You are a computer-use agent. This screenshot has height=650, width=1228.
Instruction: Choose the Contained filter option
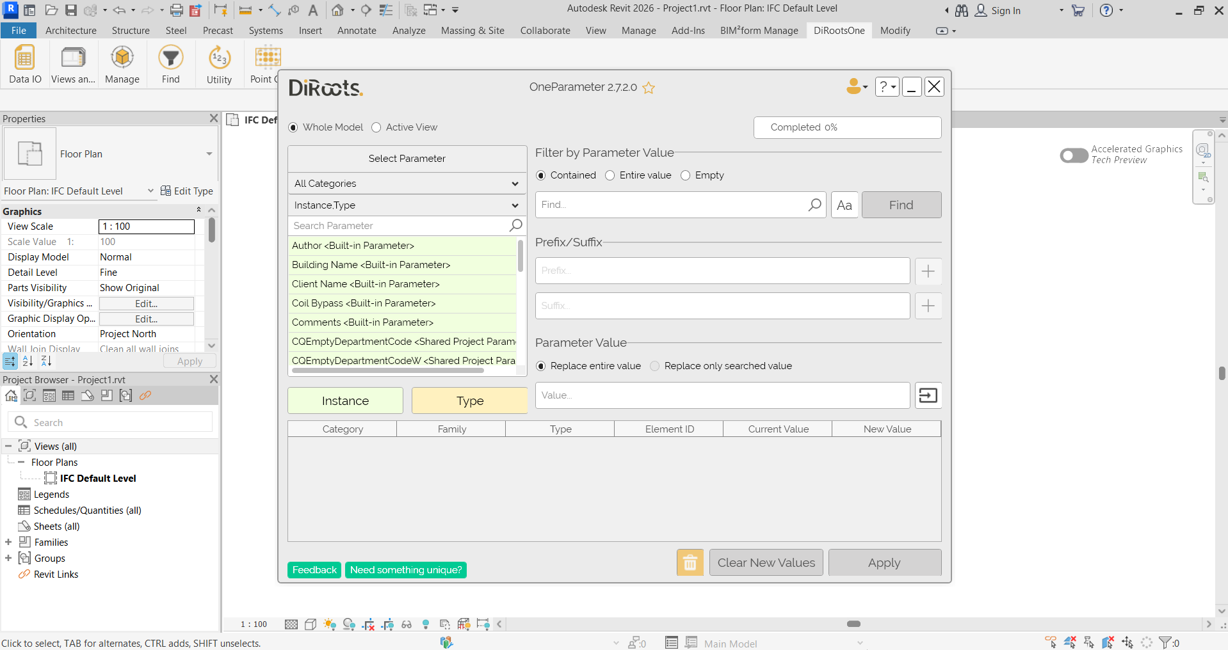541,175
